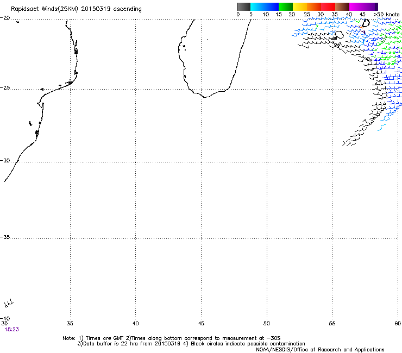
Task: Click the Mauritius island outline near top
Action: coord(366,23)
